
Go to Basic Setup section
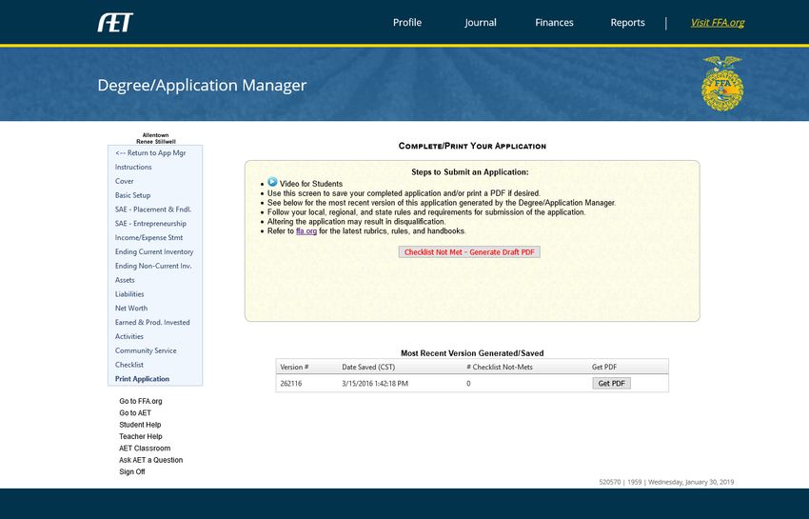click(x=132, y=195)
